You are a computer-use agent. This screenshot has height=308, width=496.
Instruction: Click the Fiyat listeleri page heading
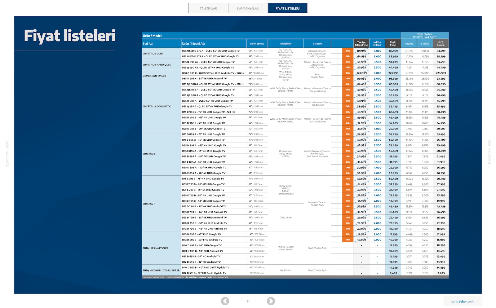pyautogui.click(x=70, y=36)
